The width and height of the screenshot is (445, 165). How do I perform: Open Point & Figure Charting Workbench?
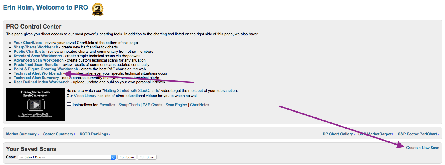point(46,69)
